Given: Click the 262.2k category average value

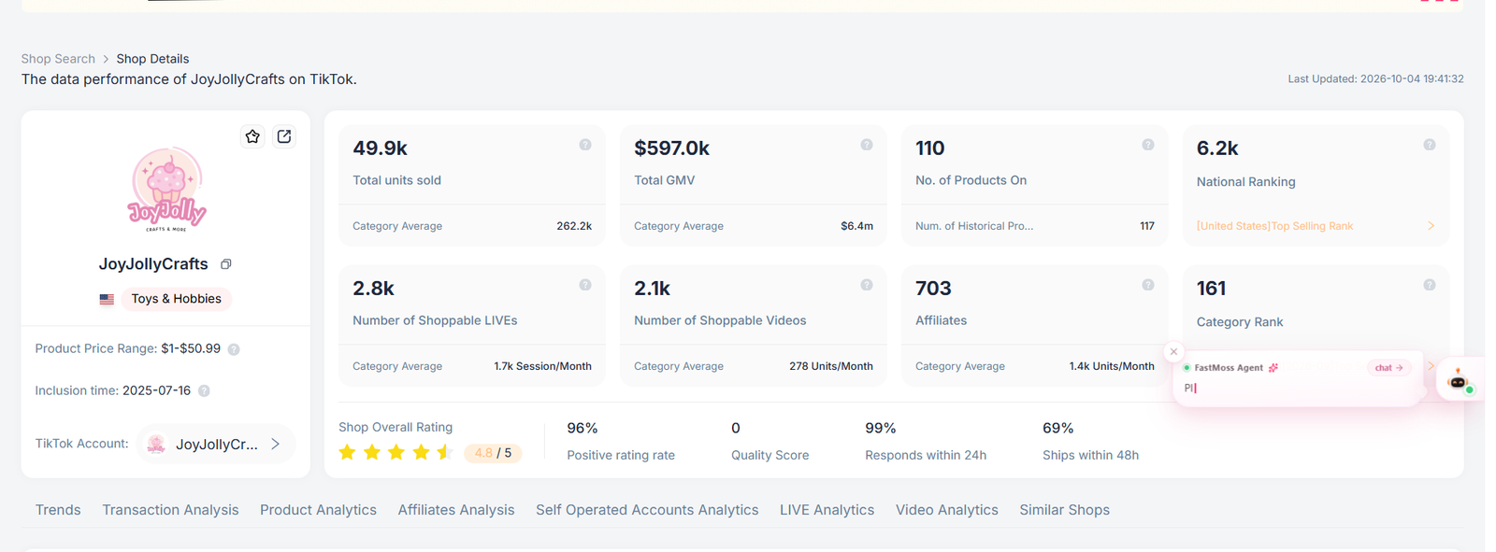Looking at the screenshot, I should tap(574, 226).
